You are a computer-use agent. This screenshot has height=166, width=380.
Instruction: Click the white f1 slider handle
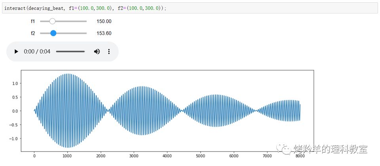pyautogui.click(x=52, y=21)
